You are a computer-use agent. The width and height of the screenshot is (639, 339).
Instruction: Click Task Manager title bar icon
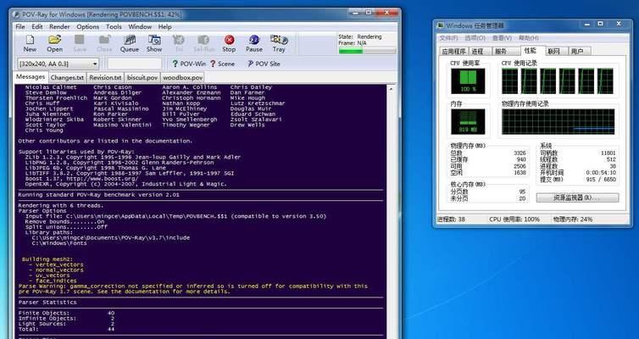pos(441,25)
